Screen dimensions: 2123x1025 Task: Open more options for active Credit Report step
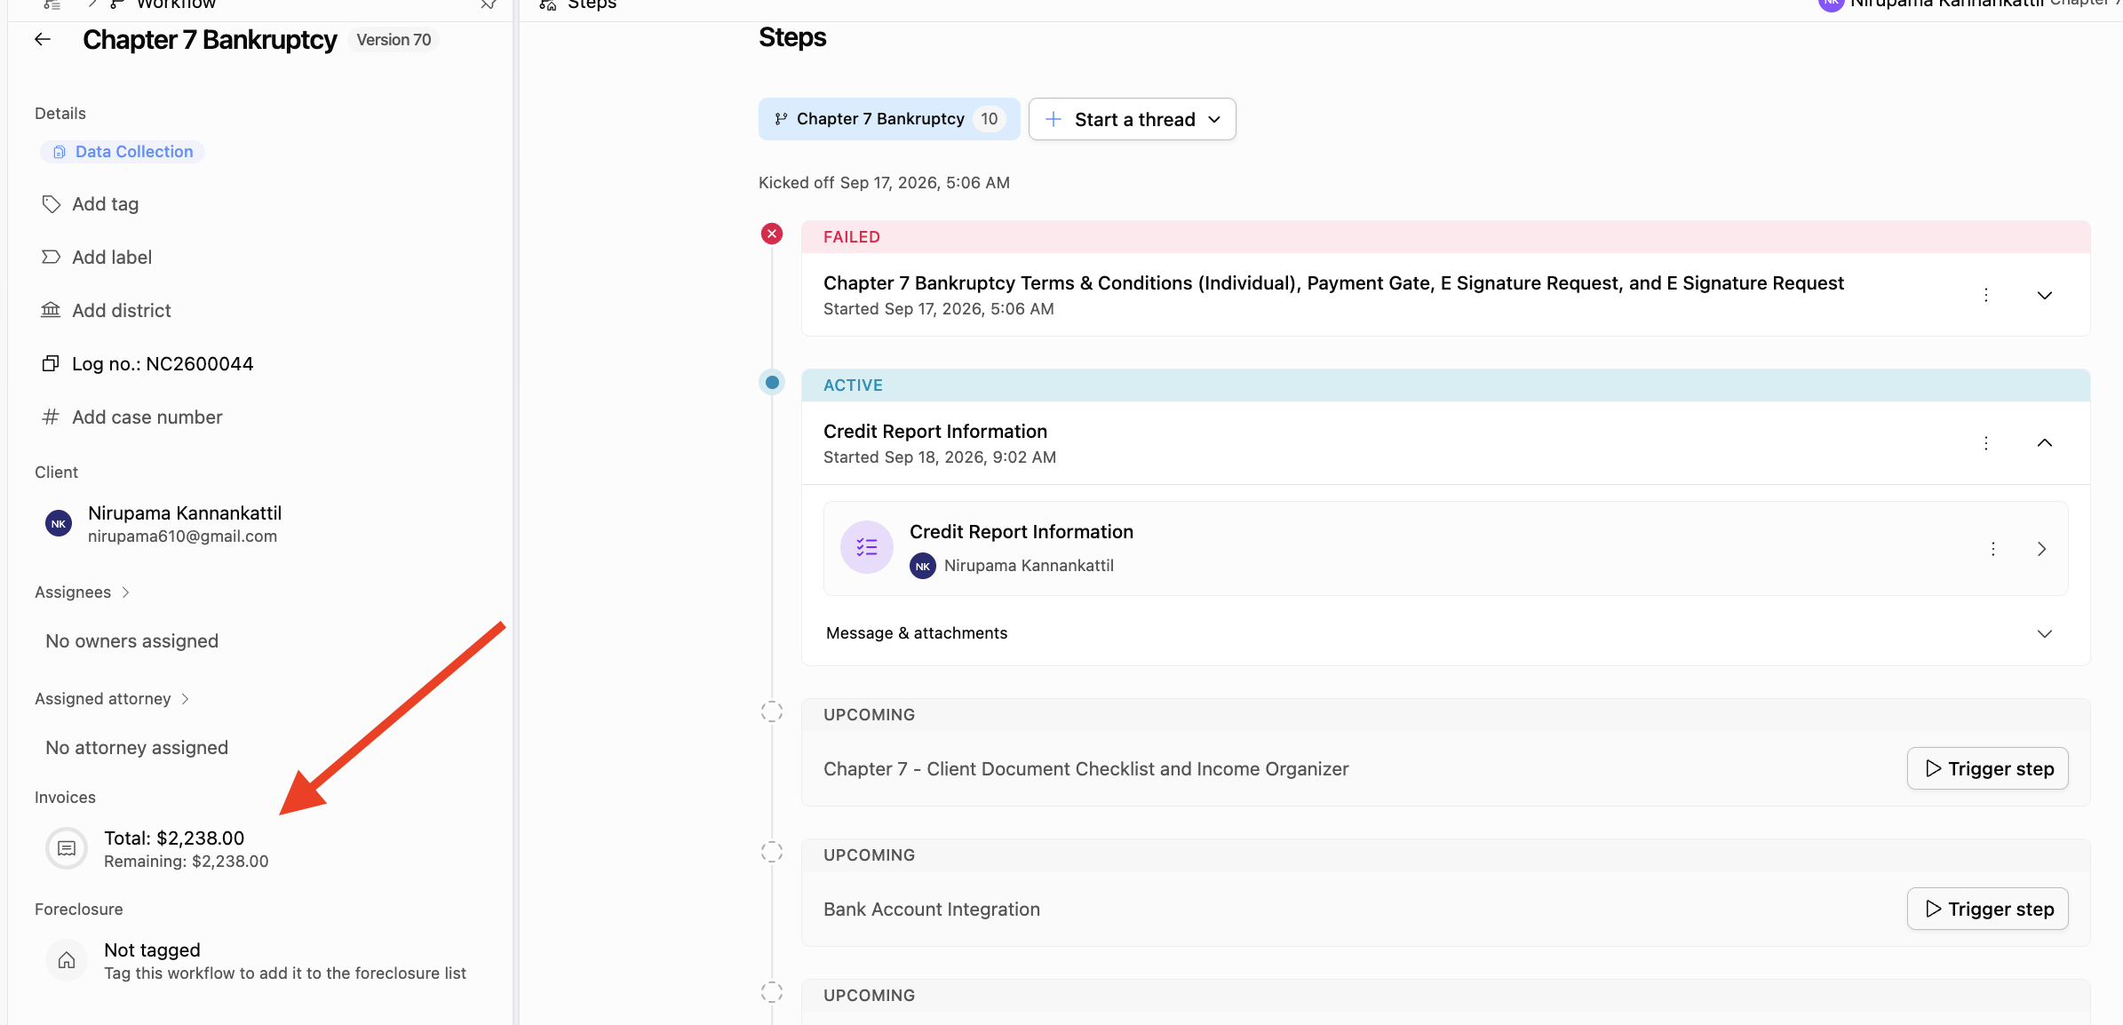pos(1986,443)
